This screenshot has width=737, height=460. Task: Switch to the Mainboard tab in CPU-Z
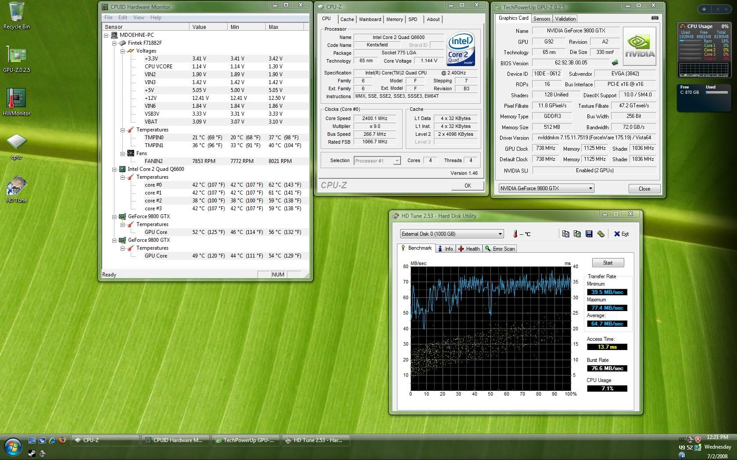point(370,19)
